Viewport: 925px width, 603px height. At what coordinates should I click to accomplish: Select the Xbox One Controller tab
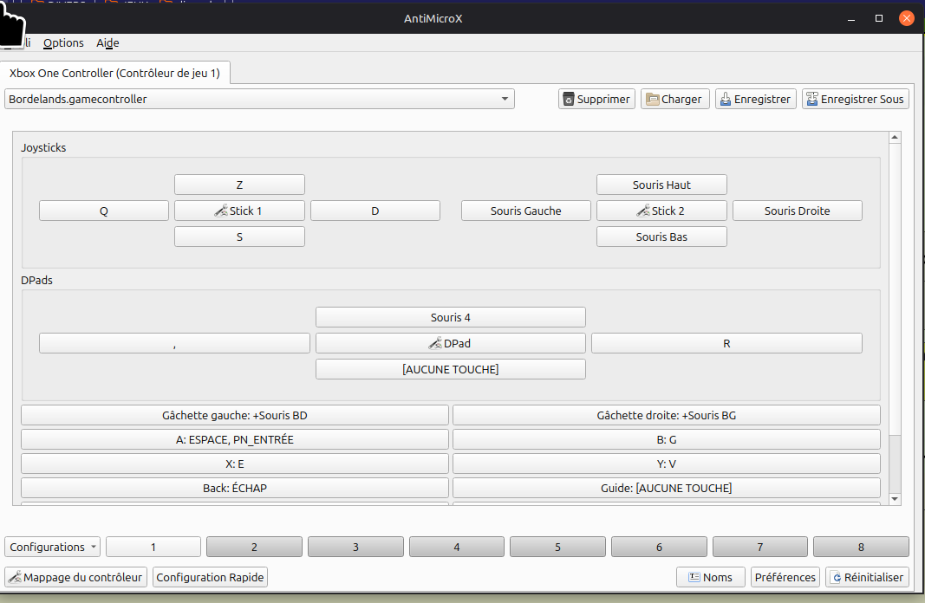(x=114, y=74)
